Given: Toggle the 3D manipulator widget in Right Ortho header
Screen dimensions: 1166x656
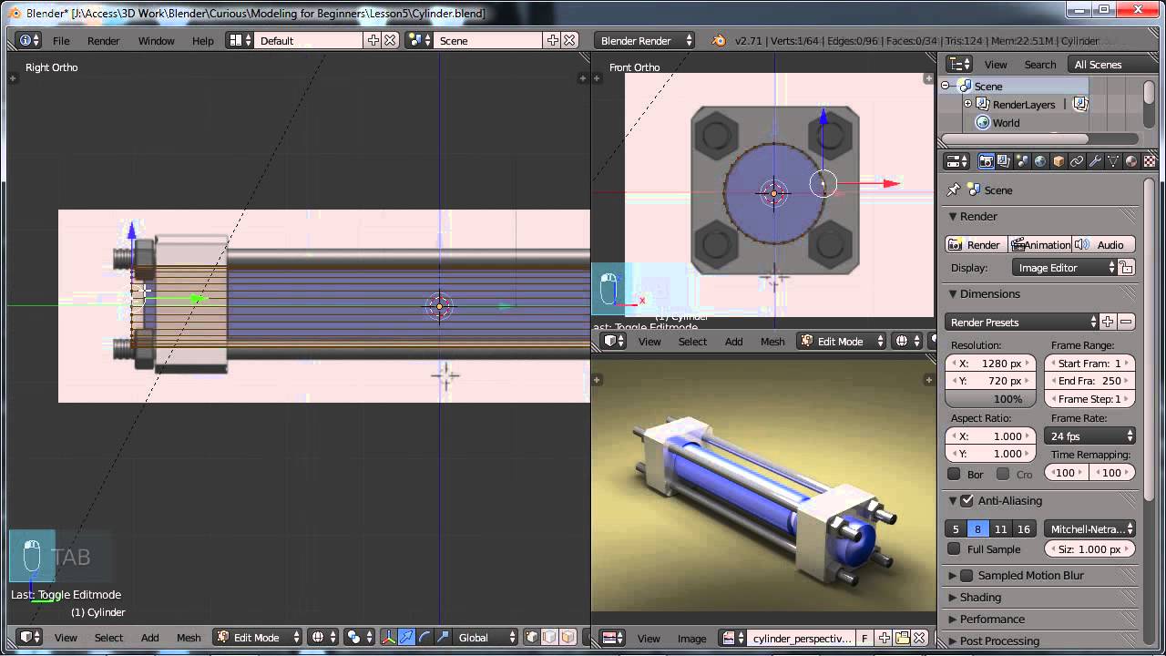Looking at the screenshot, I should 388,638.
